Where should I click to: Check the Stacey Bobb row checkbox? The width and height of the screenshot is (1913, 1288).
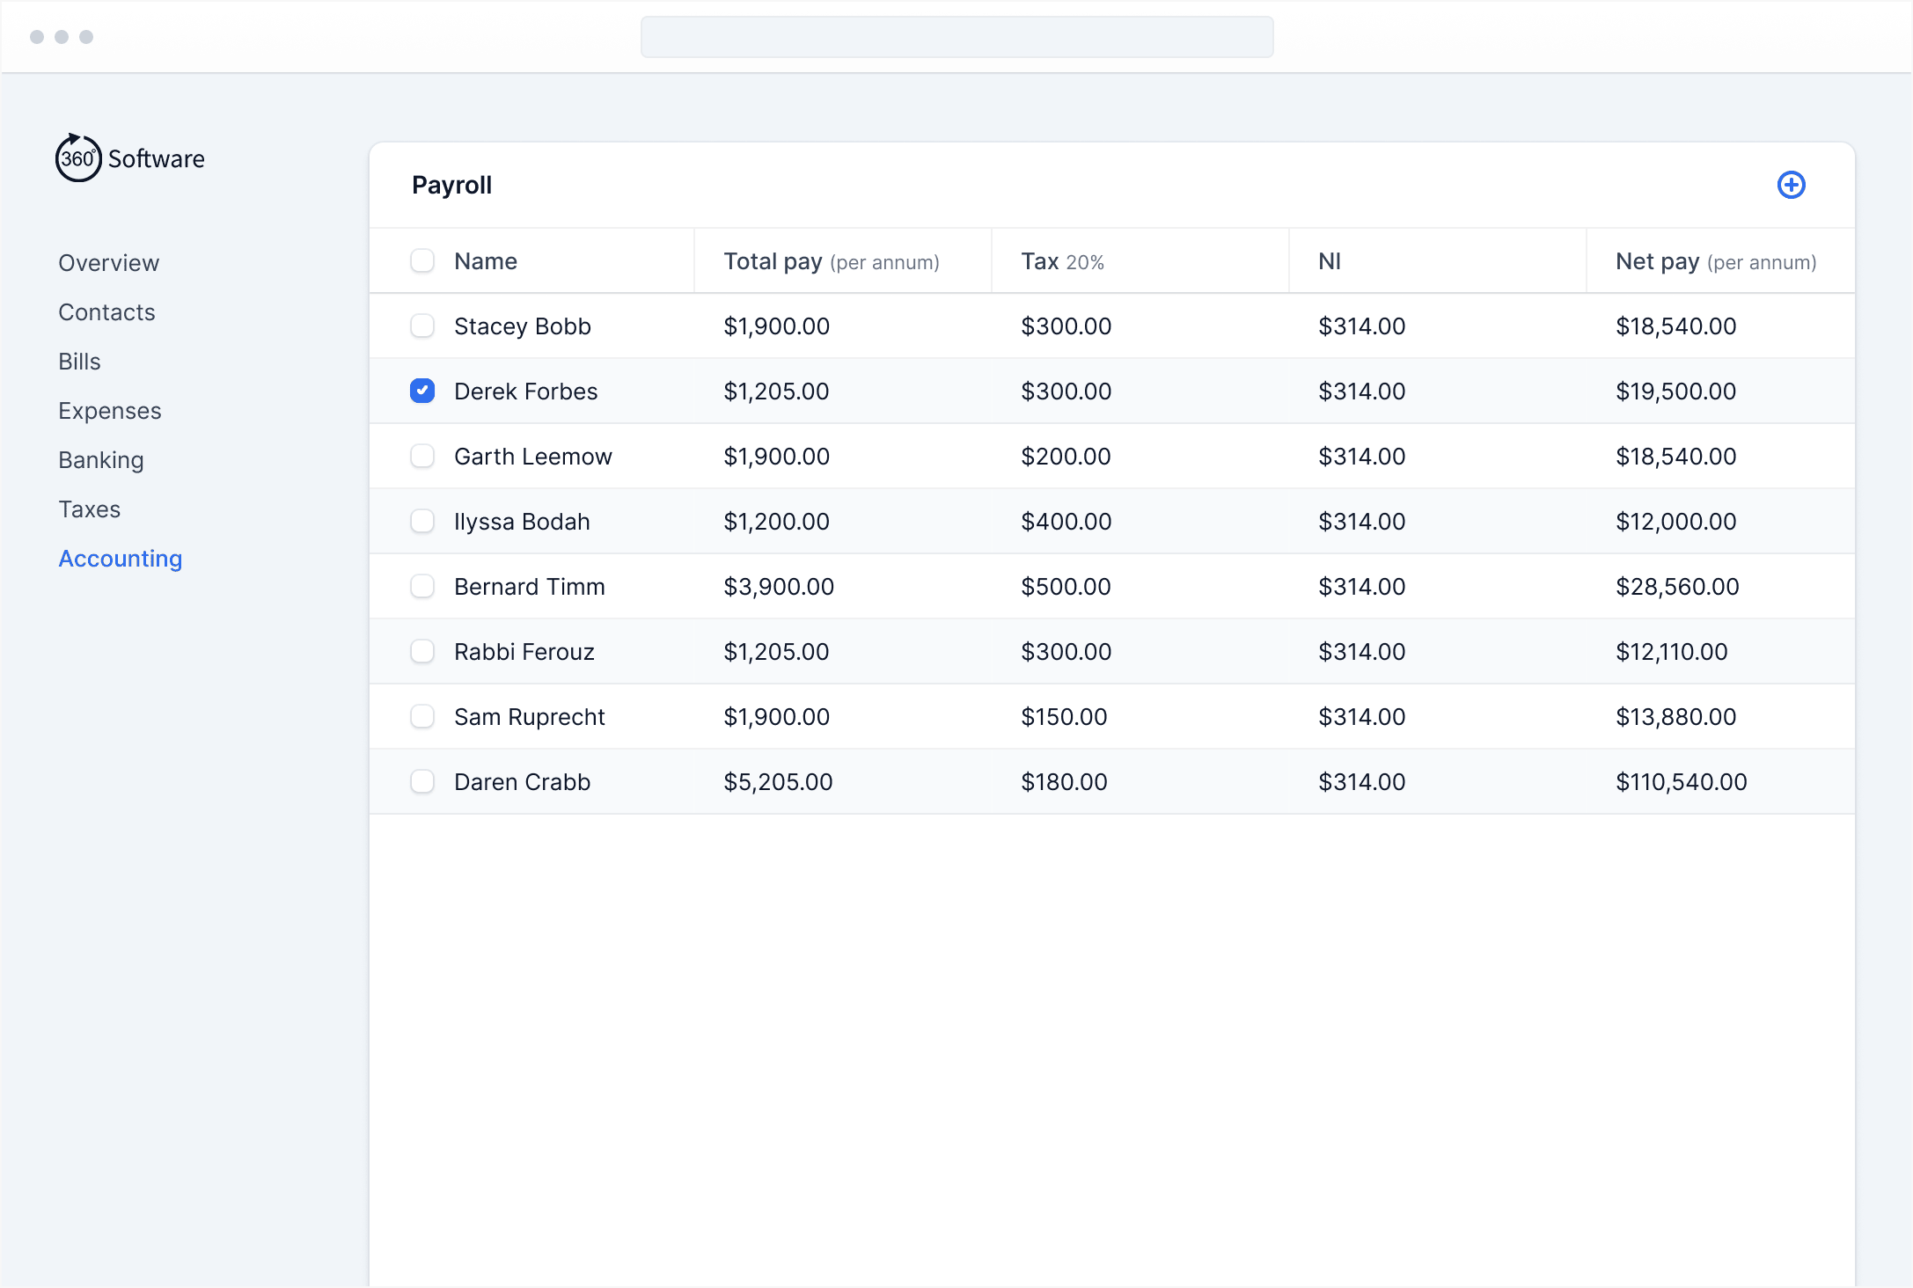(x=422, y=326)
